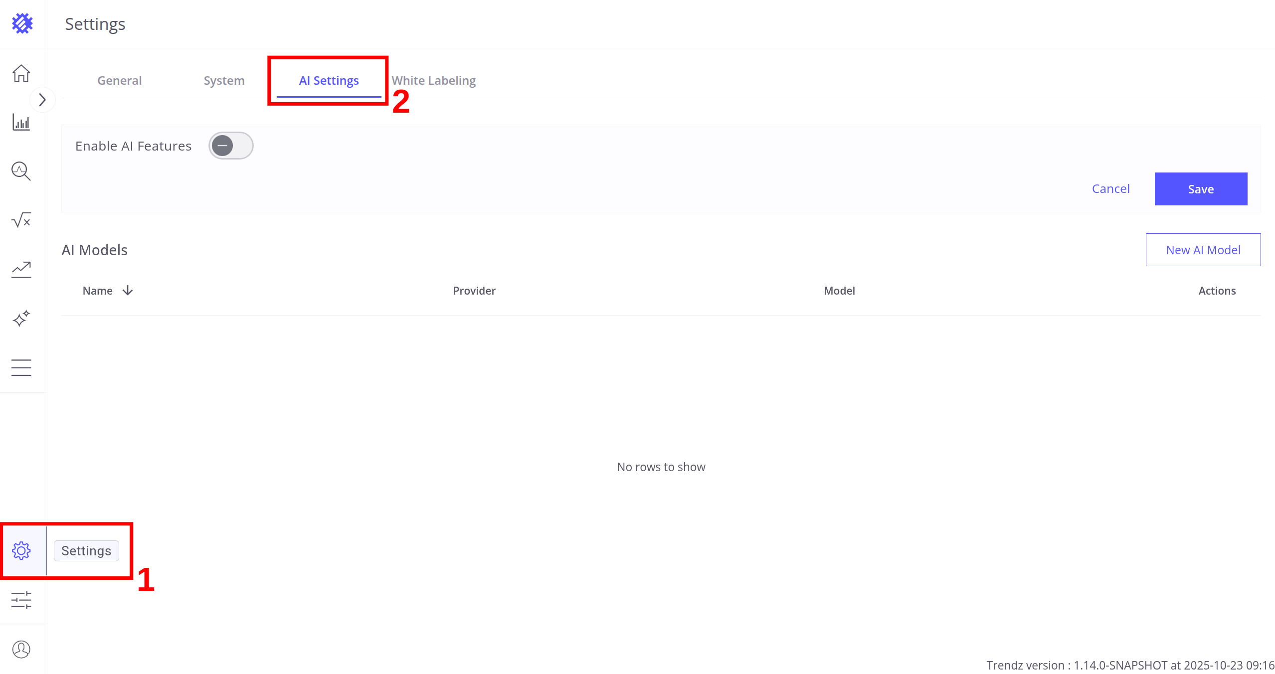Open the White Labeling tab
This screenshot has width=1275, height=674.
(433, 80)
